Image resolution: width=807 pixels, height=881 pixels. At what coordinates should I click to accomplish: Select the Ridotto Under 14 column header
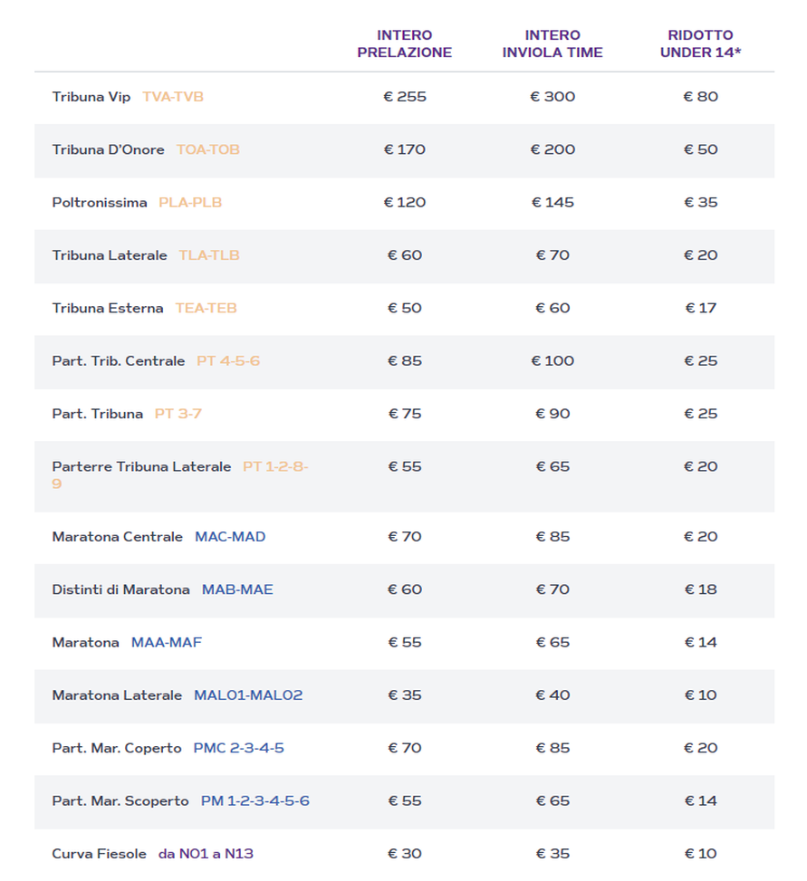tap(700, 43)
